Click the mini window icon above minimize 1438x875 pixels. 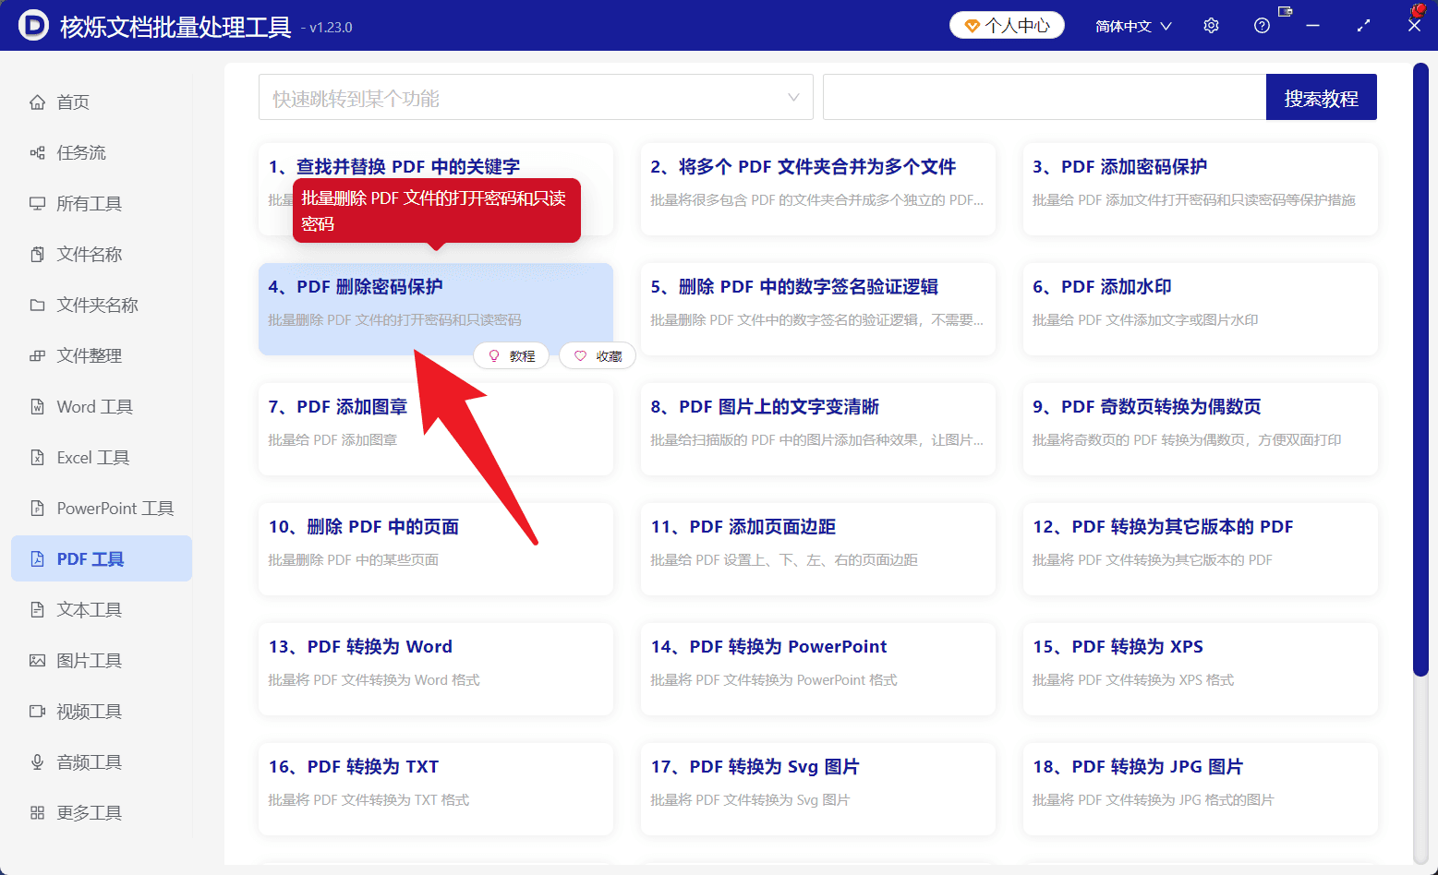point(1285,11)
